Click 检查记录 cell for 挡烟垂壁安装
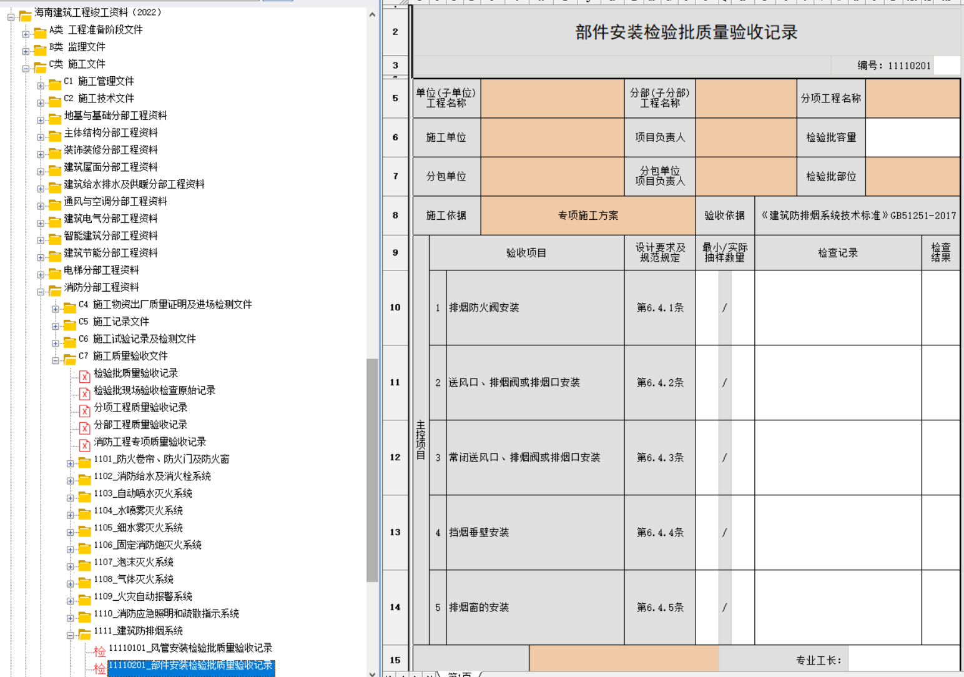 tap(838, 532)
